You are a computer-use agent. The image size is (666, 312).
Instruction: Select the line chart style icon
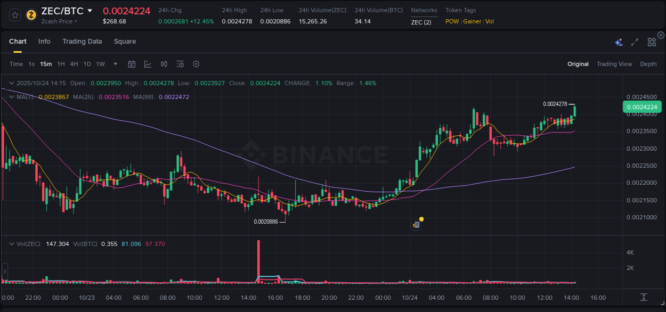148,64
